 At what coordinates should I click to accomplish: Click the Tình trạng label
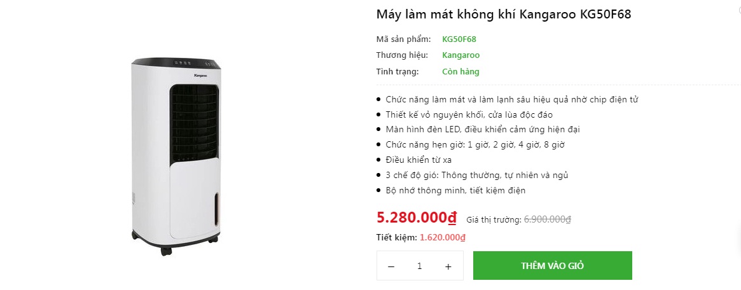tap(398, 72)
